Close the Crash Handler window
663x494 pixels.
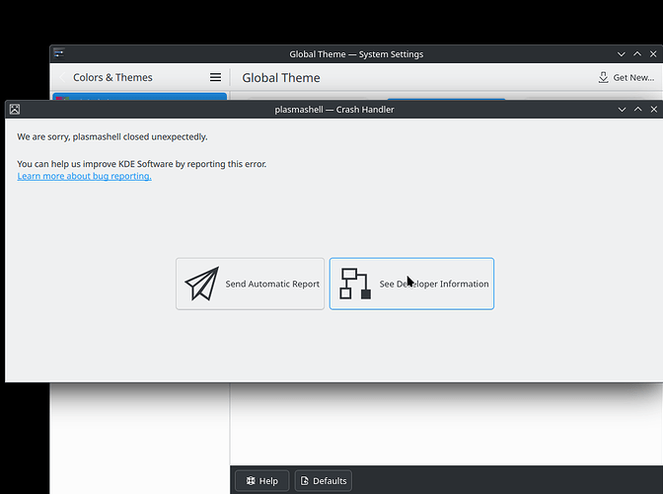(x=654, y=110)
